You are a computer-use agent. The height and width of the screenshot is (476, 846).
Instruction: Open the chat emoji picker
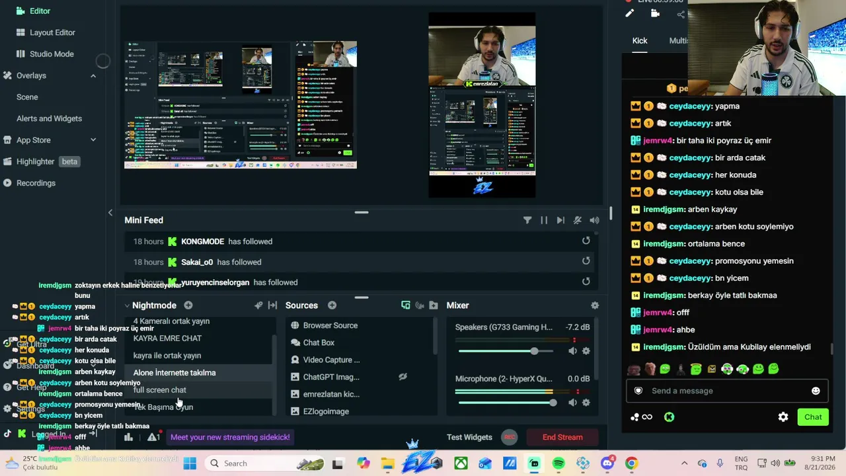coord(816,391)
